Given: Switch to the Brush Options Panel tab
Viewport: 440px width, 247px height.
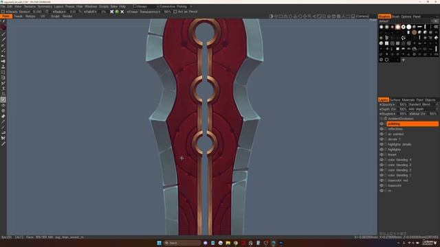Looking at the screenshot, I should point(406,16).
